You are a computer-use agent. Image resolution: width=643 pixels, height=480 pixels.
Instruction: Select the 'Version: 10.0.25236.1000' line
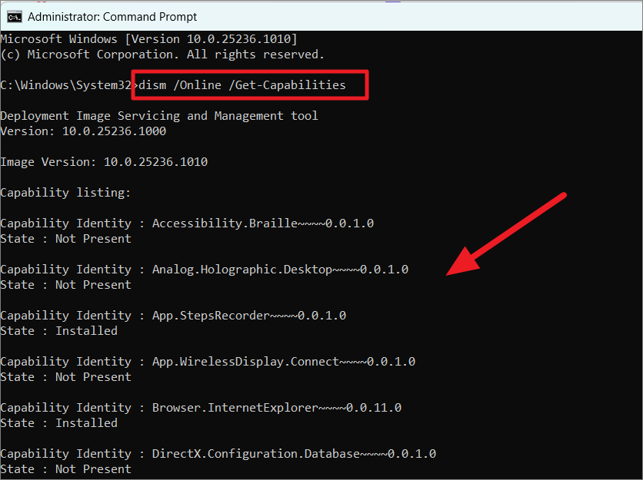pyautogui.click(x=83, y=131)
